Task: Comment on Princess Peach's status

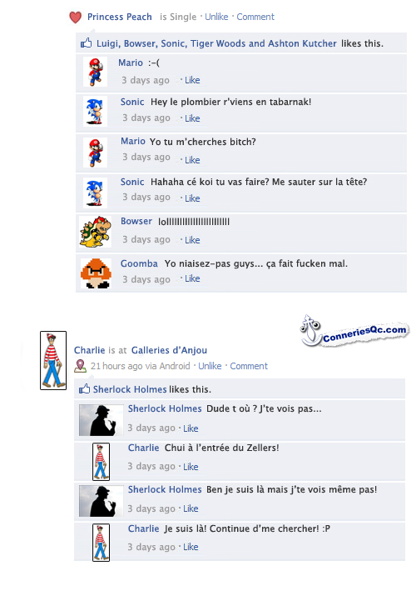Action: tap(255, 17)
